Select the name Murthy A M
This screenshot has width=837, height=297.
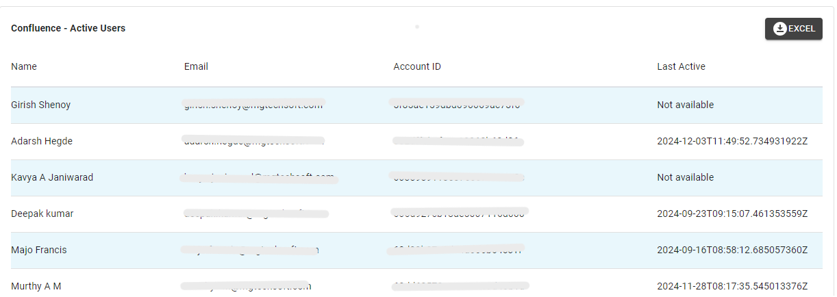(x=36, y=286)
